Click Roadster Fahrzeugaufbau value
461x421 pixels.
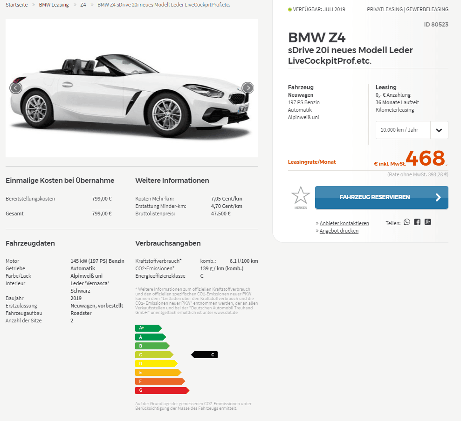81,313
